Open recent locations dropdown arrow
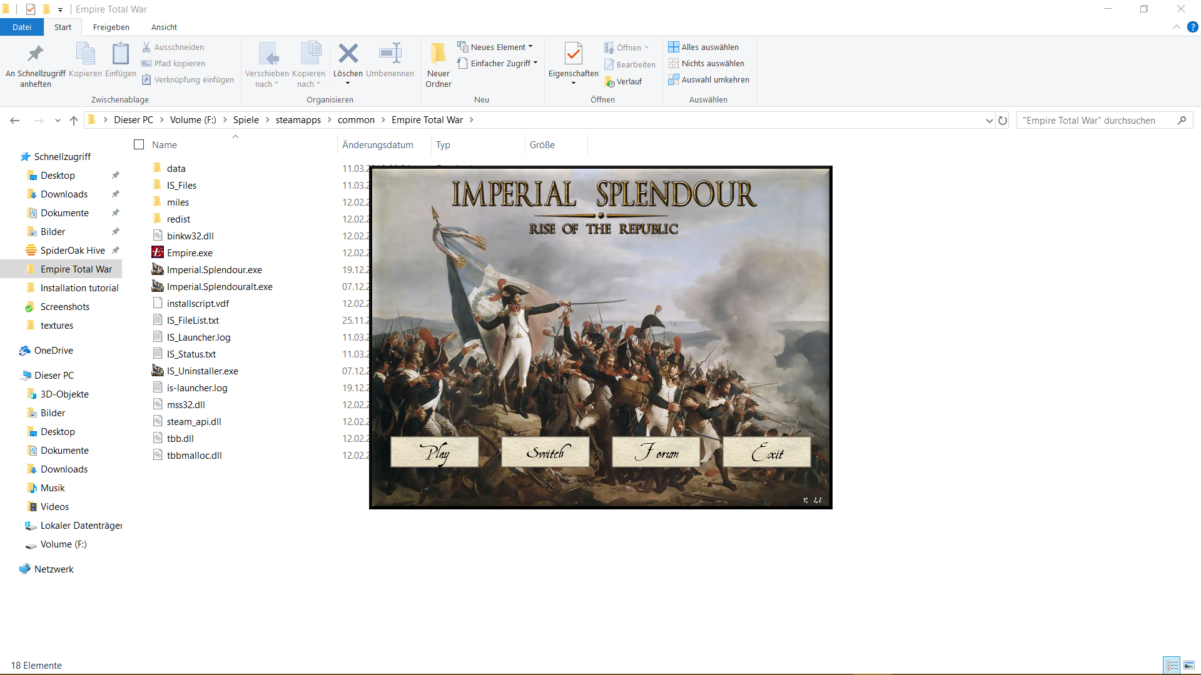The height and width of the screenshot is (675, 1201). 58,121
